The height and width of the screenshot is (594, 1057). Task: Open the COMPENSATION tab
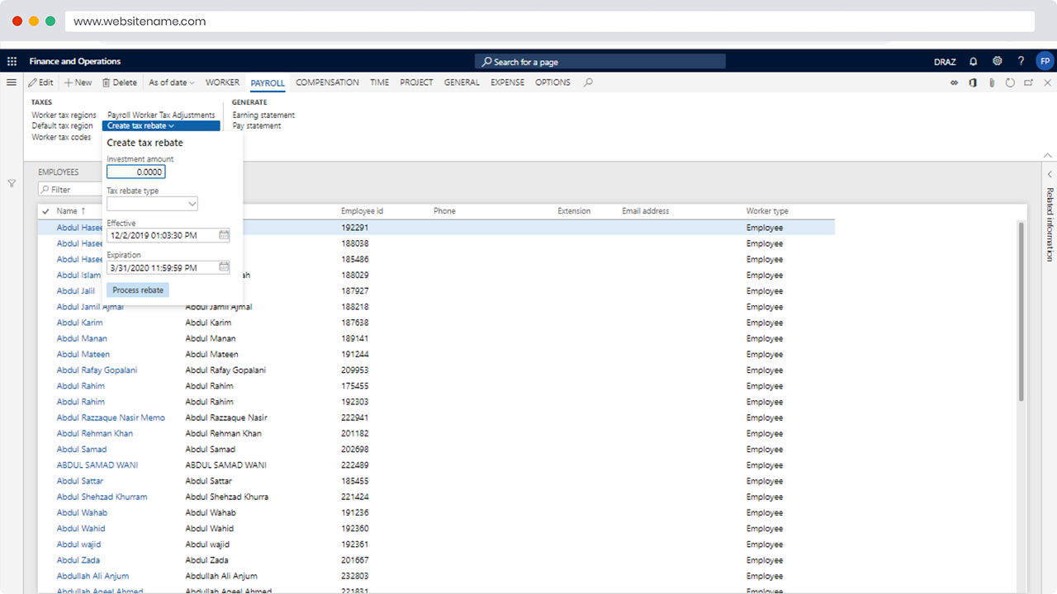pyautogui.click(x=327, y=82)
